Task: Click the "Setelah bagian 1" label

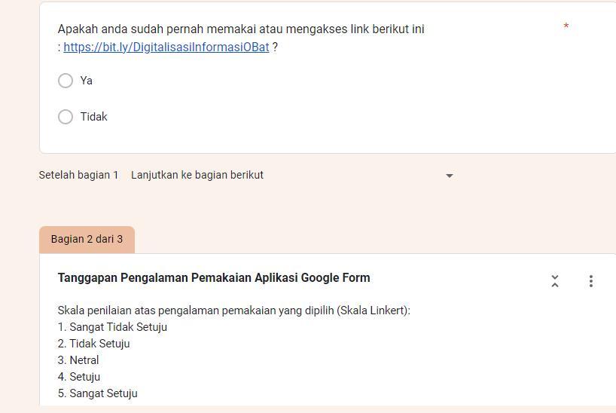Action: tap(78, 175)
